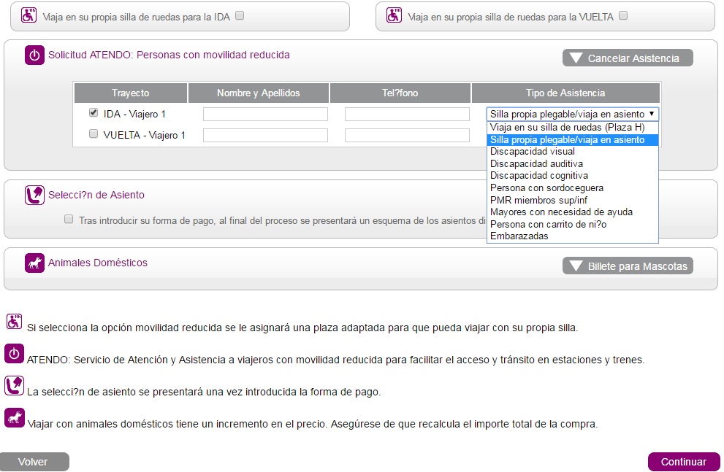Click the power icon in the ATENDO legend note
This screenshot has height=472, width=724.
point(14,354)
